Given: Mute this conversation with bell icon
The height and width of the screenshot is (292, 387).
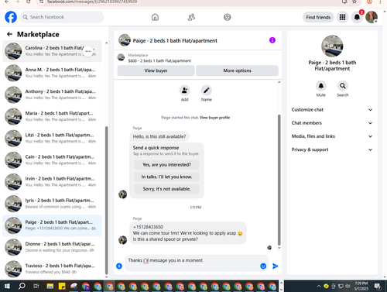Looking at the screenshot, I should click(321, 86).
